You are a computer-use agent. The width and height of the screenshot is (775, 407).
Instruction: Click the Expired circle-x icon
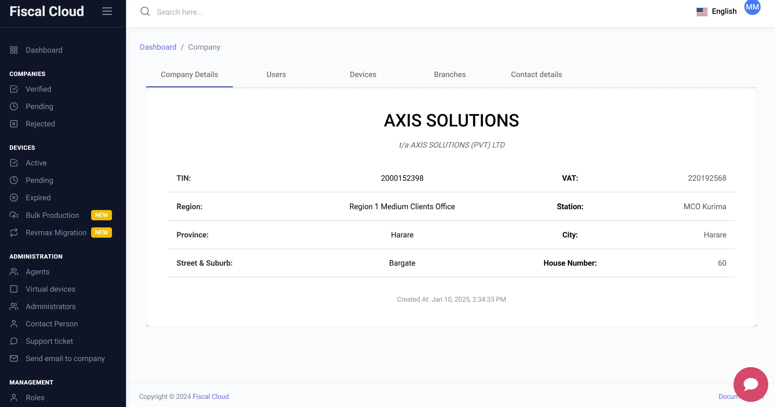[x=14, y=198]
